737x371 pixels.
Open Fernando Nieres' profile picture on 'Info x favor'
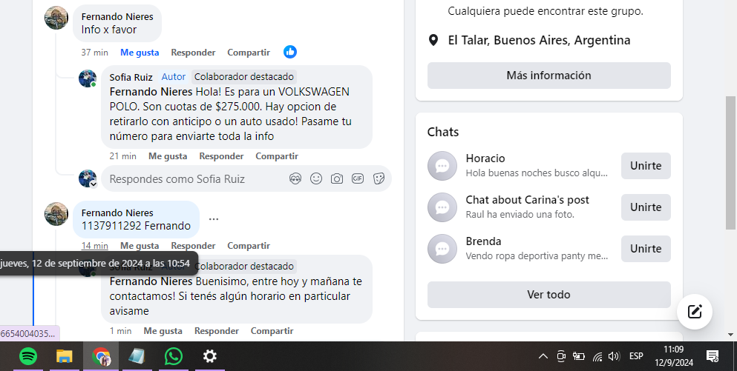(x=56, y=18)
